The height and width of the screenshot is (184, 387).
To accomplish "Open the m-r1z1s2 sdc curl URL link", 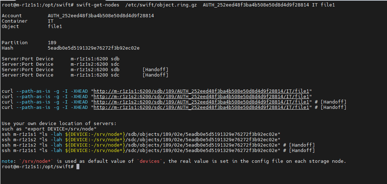I will [x=202, y=97].
